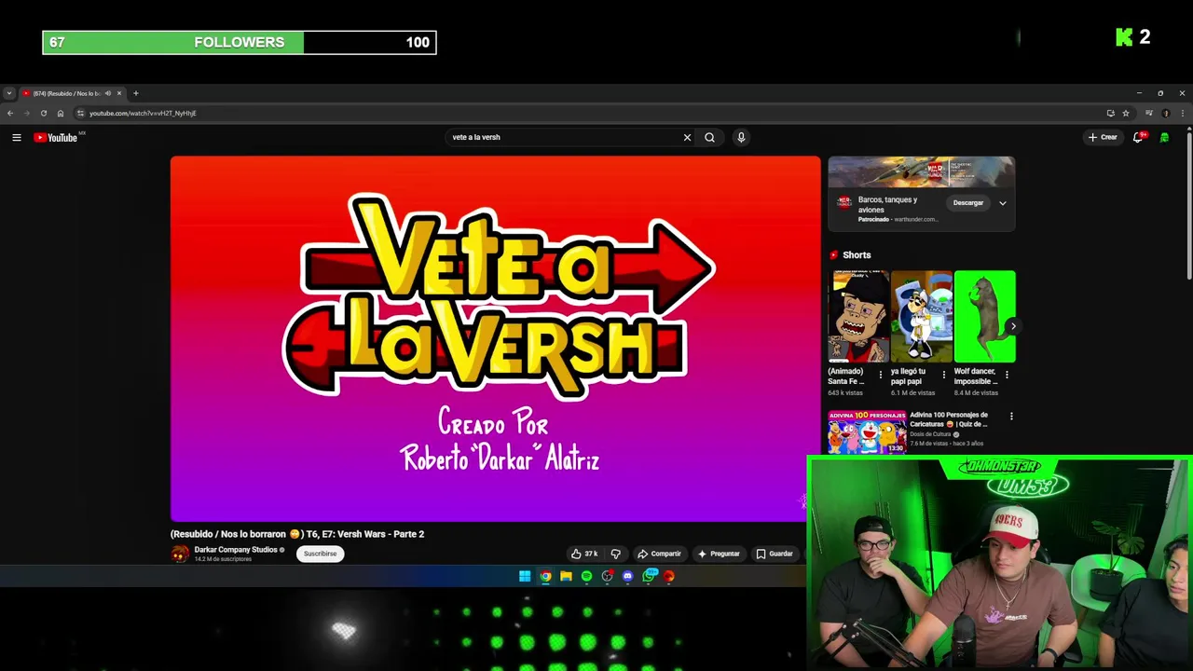Clear the search text with the X
The width and height of the screenshot is (1193, 671).
coord(687,137)
